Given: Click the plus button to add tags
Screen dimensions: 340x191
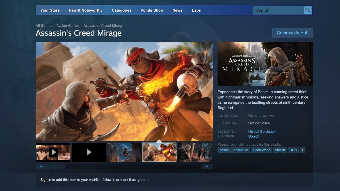Looking at the screenshot, I should (x=302, y=150).
